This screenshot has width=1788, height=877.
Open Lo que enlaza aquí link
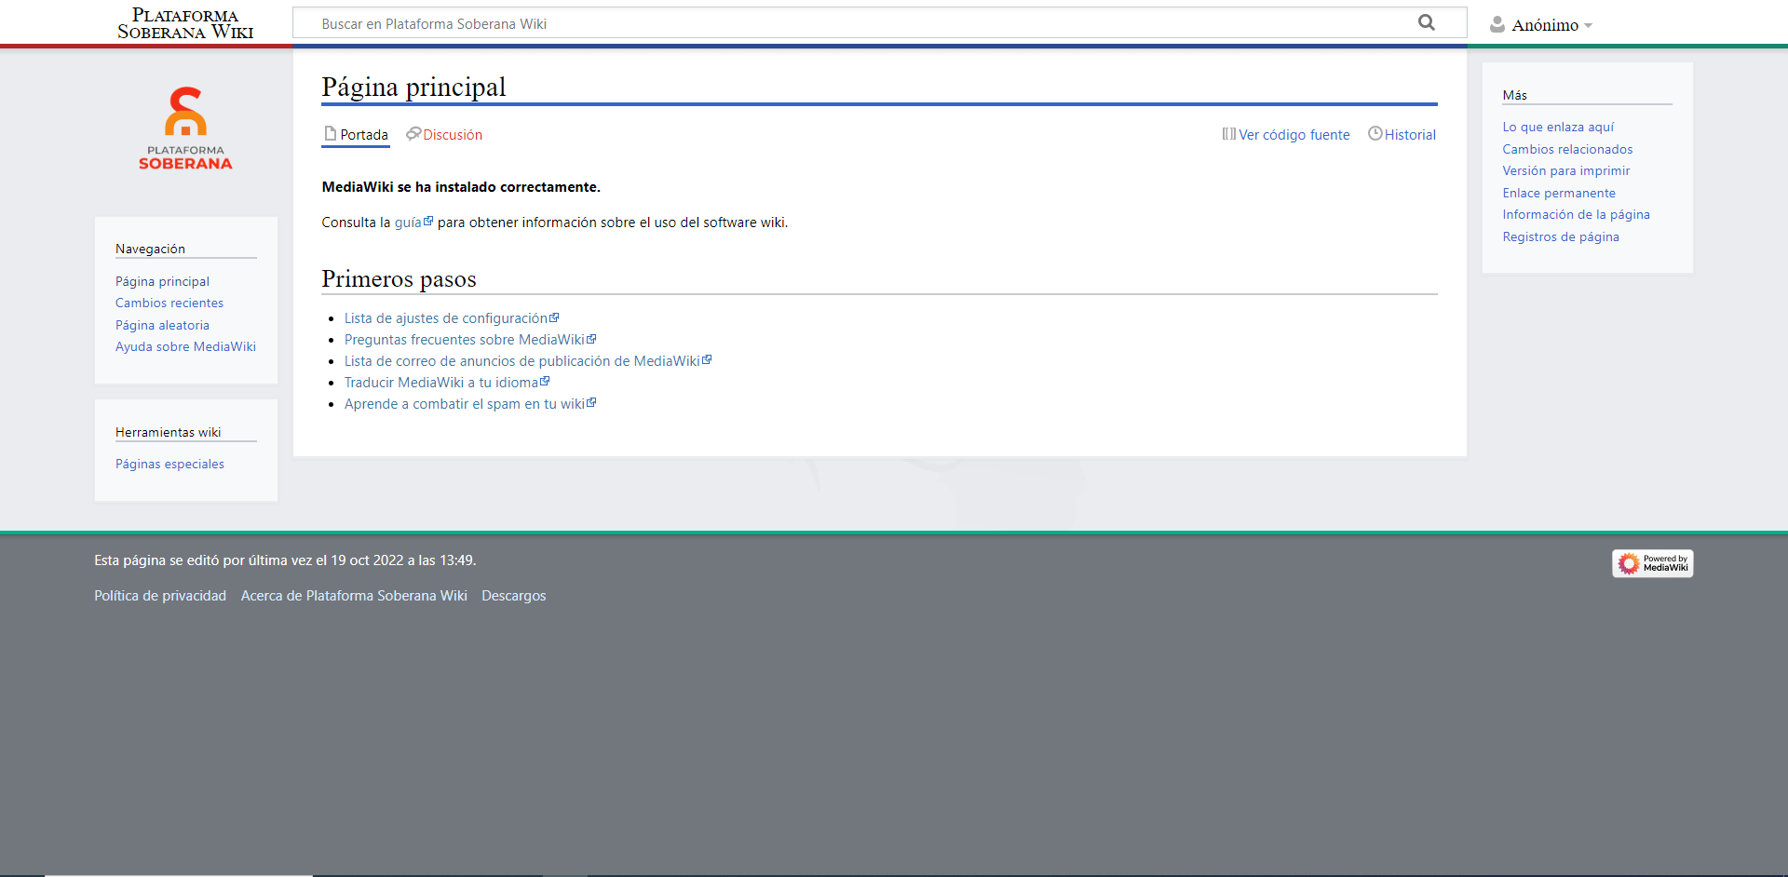(1558, 127)
